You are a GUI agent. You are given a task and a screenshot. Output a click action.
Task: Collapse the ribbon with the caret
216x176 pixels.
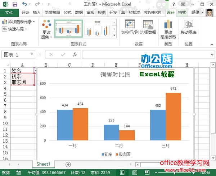(x=212, y=44)
